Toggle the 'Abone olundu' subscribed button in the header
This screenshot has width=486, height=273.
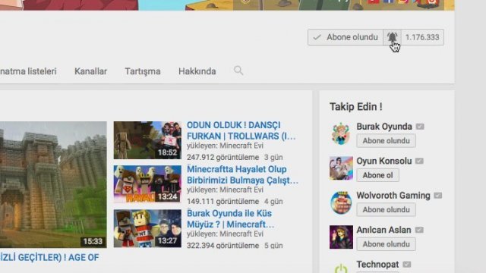point(346,37)
